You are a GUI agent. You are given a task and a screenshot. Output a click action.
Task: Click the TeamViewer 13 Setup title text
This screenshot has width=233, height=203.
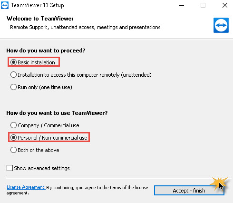click(38, 5)
